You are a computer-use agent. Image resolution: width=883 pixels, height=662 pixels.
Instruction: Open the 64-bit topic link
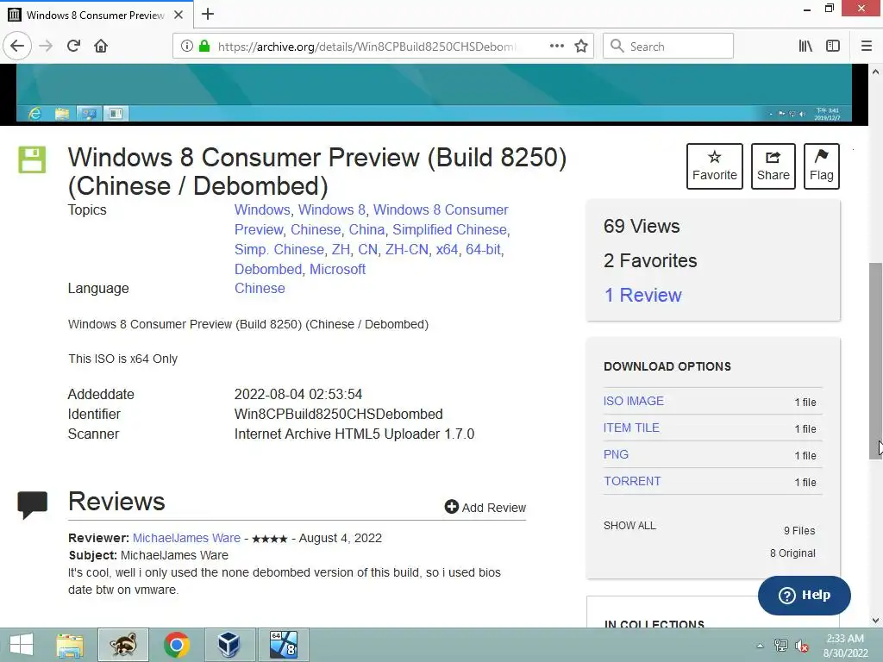point(483,249)
